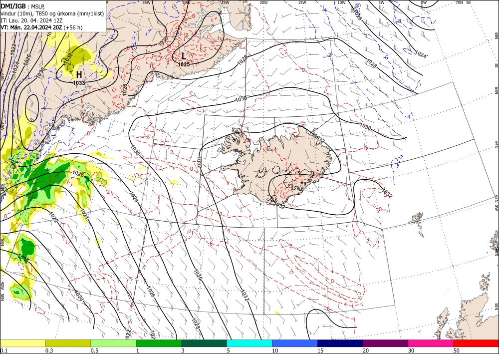Click the 'H' high pressure symbol
The image size is (499, 354).
click(x=79, y=74)
